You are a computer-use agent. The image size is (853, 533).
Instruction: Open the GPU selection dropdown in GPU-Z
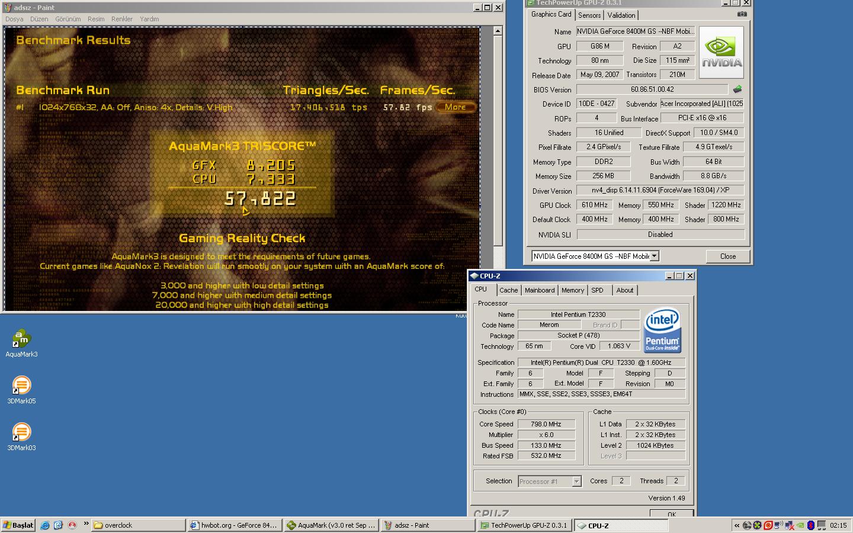655,256
